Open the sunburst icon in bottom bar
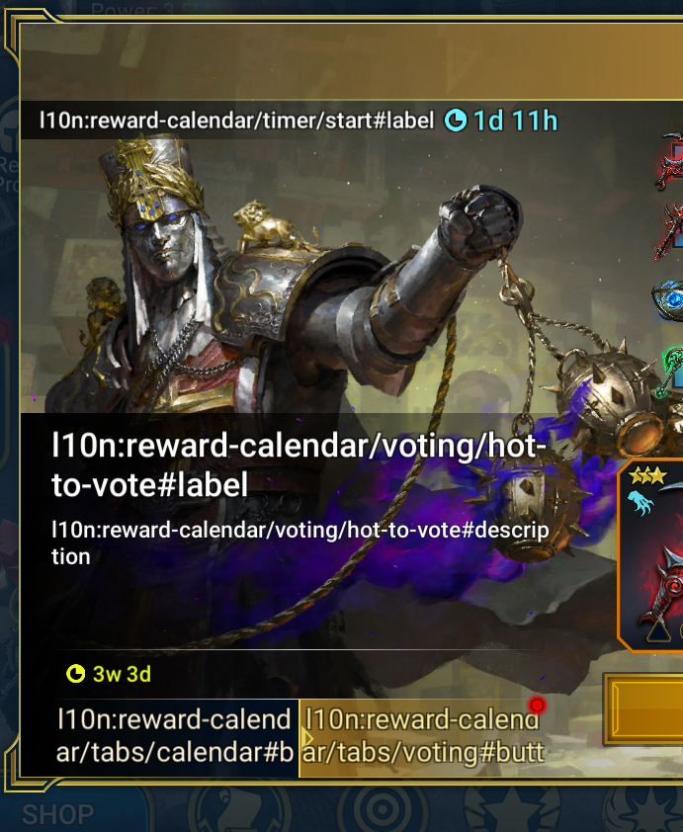The width and height of the screenshot is (683, 832). [644, 808]
